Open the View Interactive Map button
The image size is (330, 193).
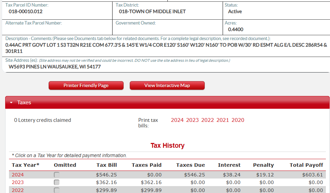coord(167,86)
